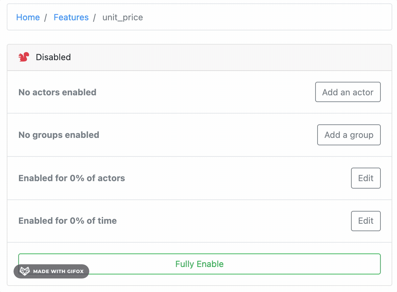Screen dimensions: 397x292
Task: Select 'Enabled for 0% of actors' text
Action: click(72, 178)
